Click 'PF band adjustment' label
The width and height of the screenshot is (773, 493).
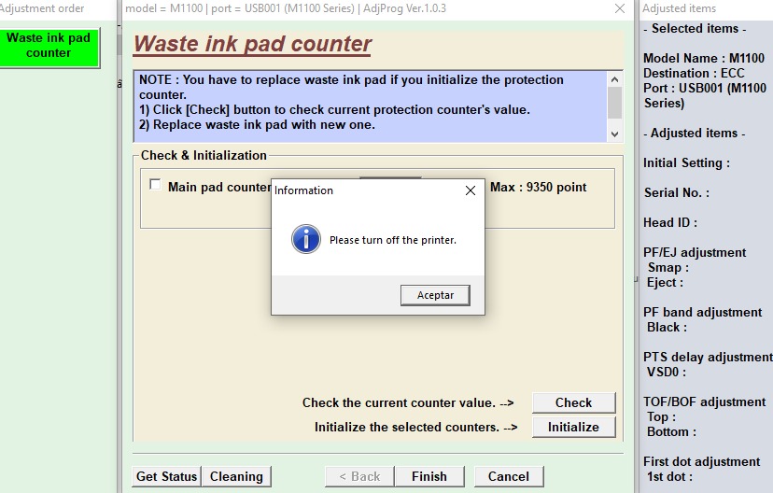[x=702, y=313]
